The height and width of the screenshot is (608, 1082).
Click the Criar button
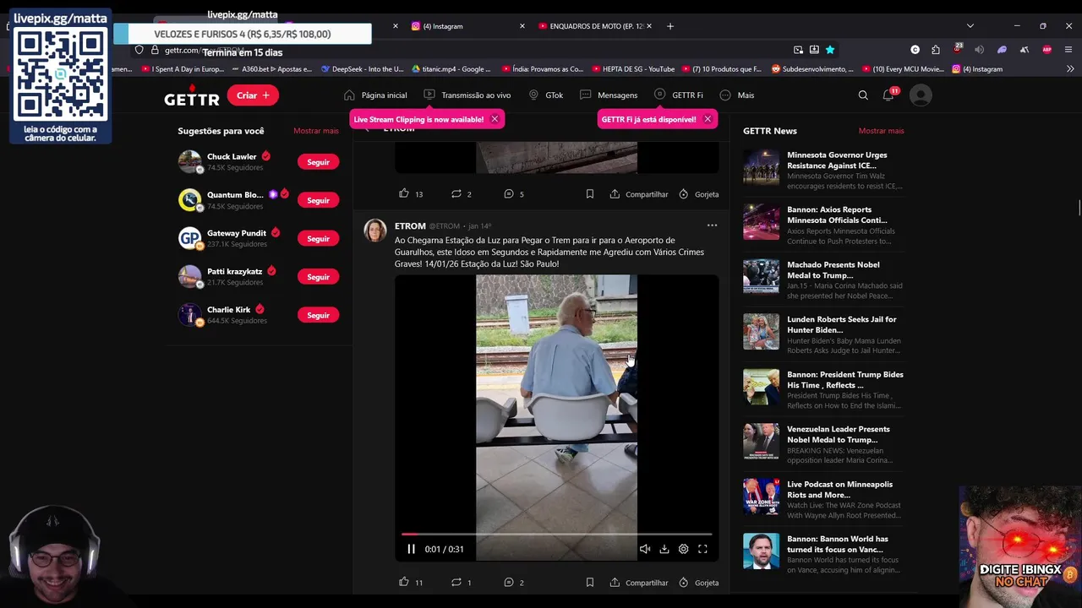tap(253, 95)
